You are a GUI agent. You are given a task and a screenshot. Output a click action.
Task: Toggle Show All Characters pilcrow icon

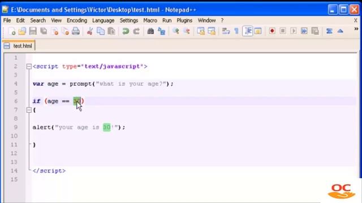point(236,31)
